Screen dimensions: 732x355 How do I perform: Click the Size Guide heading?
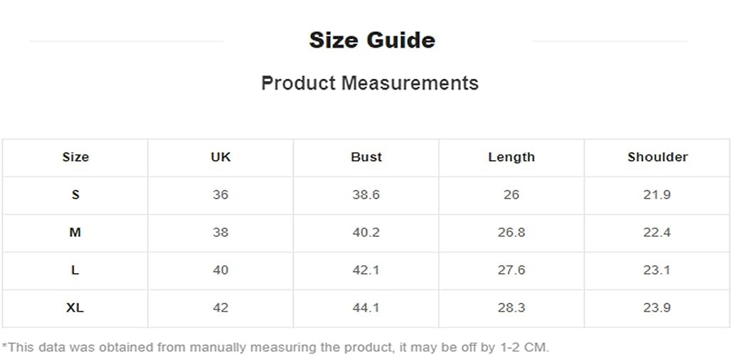tap(371, 41)
